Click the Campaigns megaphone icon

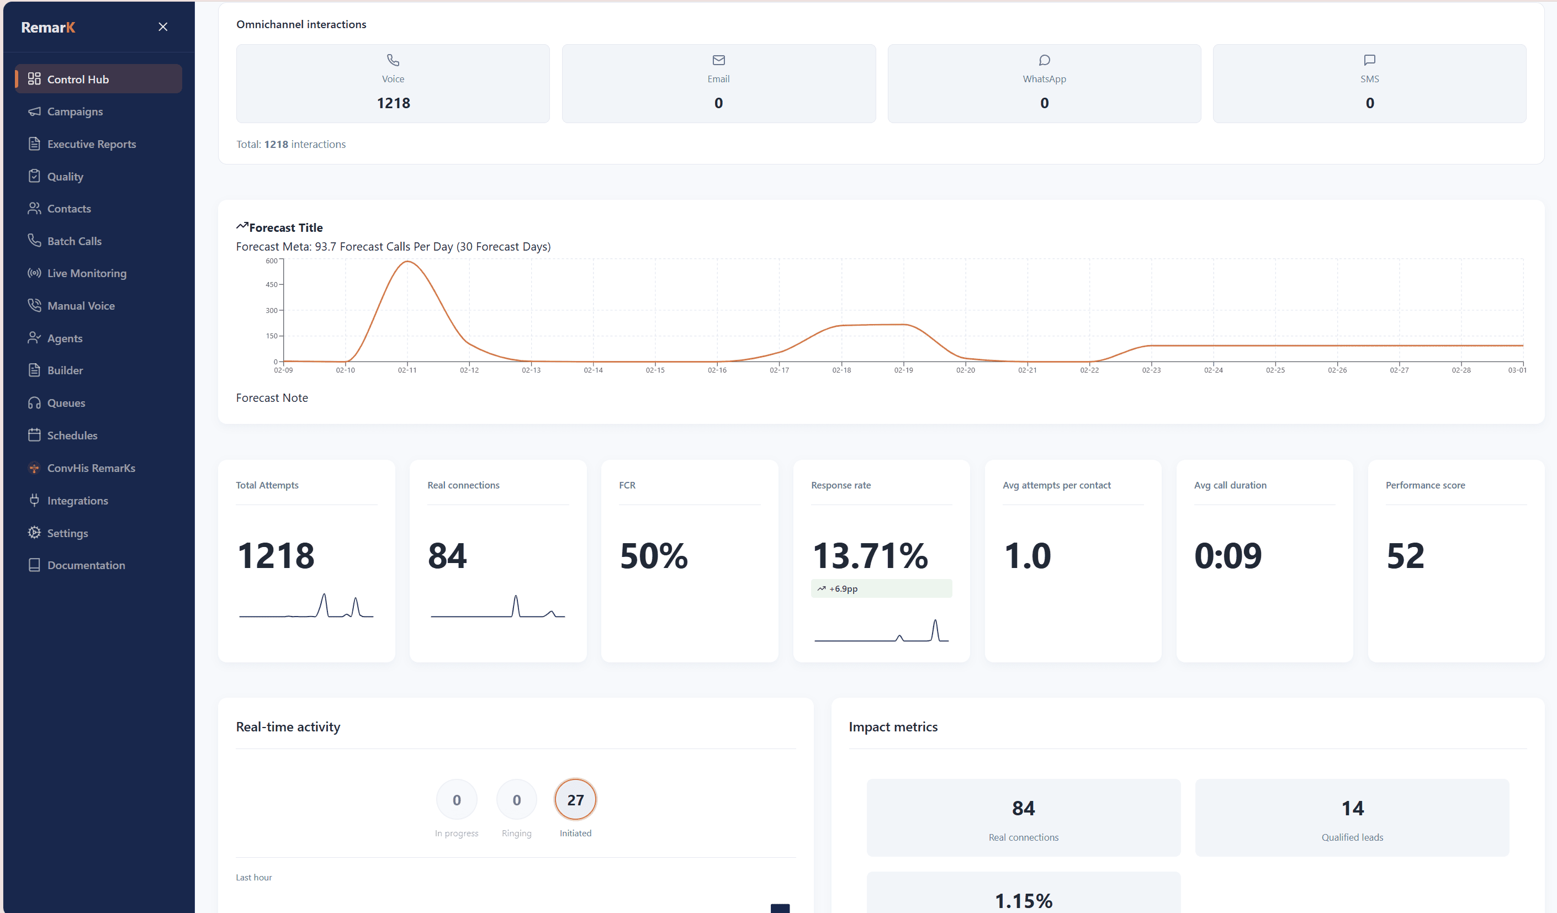tap(34, 111)
